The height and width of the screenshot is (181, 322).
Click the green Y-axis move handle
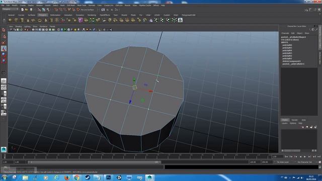tap(134, 79)
